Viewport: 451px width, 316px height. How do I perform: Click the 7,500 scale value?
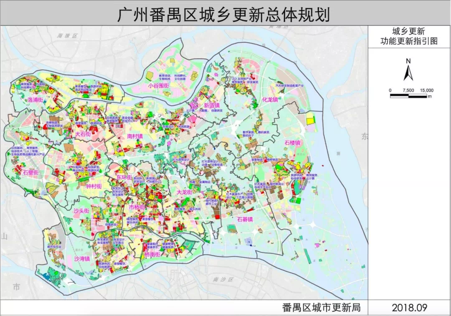point(408,90)
